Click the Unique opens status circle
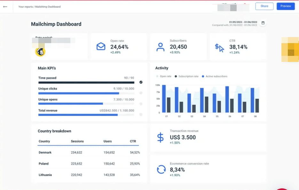The height and width of the screenshot is (190, 299). tap(141, 104)
